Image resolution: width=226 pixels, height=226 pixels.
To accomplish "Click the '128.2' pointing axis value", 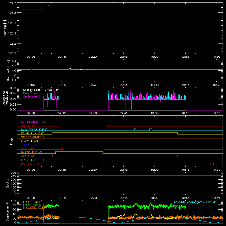I will pyautogui.click(x=12, y=44).
